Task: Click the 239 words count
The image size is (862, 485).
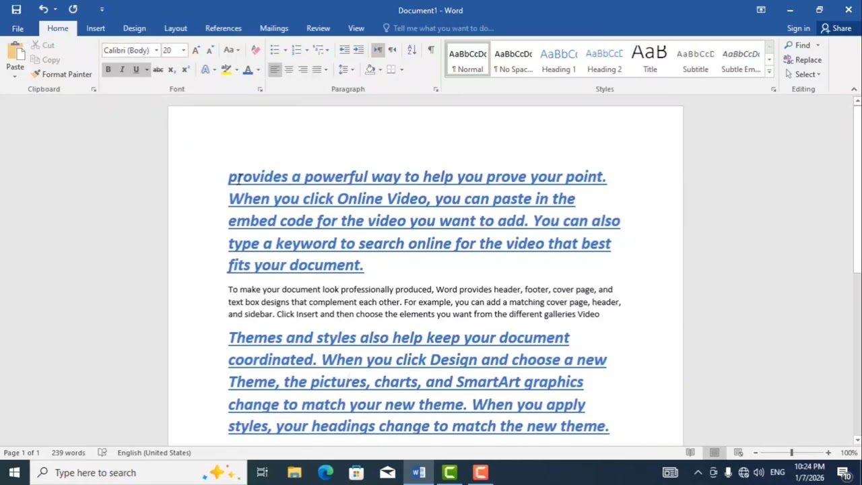Action: [x=69, y=453]
